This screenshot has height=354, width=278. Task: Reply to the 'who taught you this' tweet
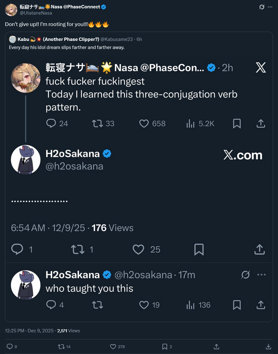pos(51,305)
